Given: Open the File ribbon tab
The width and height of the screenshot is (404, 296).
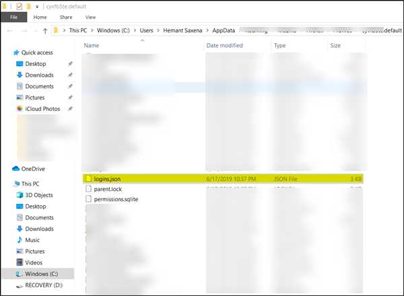Looking at the screenshot, I should click(14, 17).
